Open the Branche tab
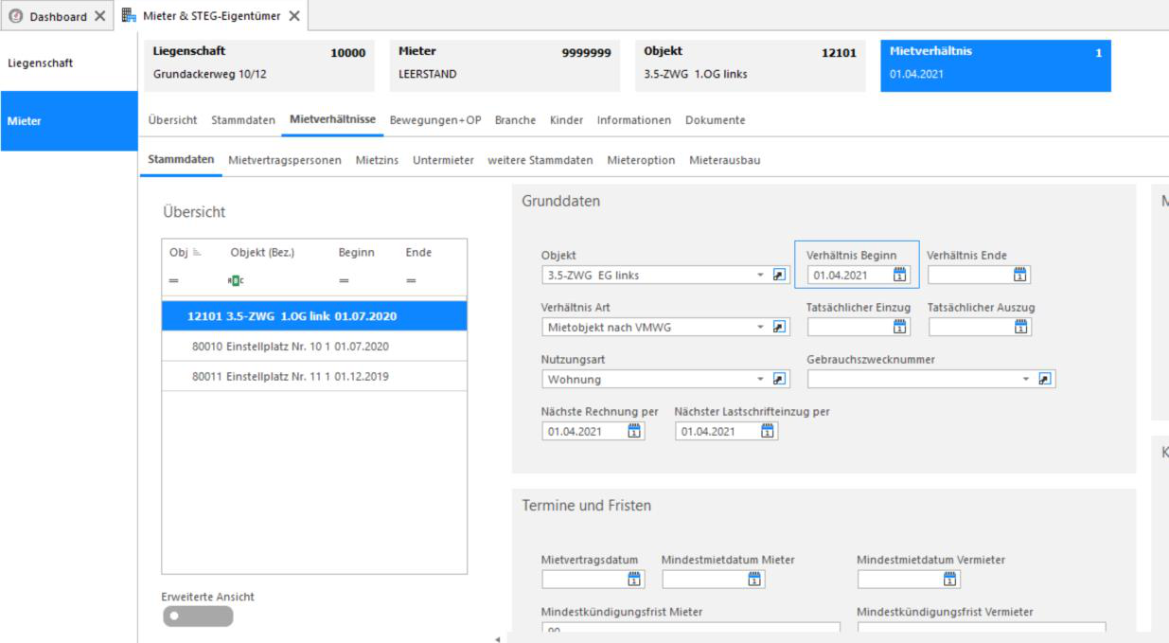The image size is (1169, 643). [x=516, y=120]
